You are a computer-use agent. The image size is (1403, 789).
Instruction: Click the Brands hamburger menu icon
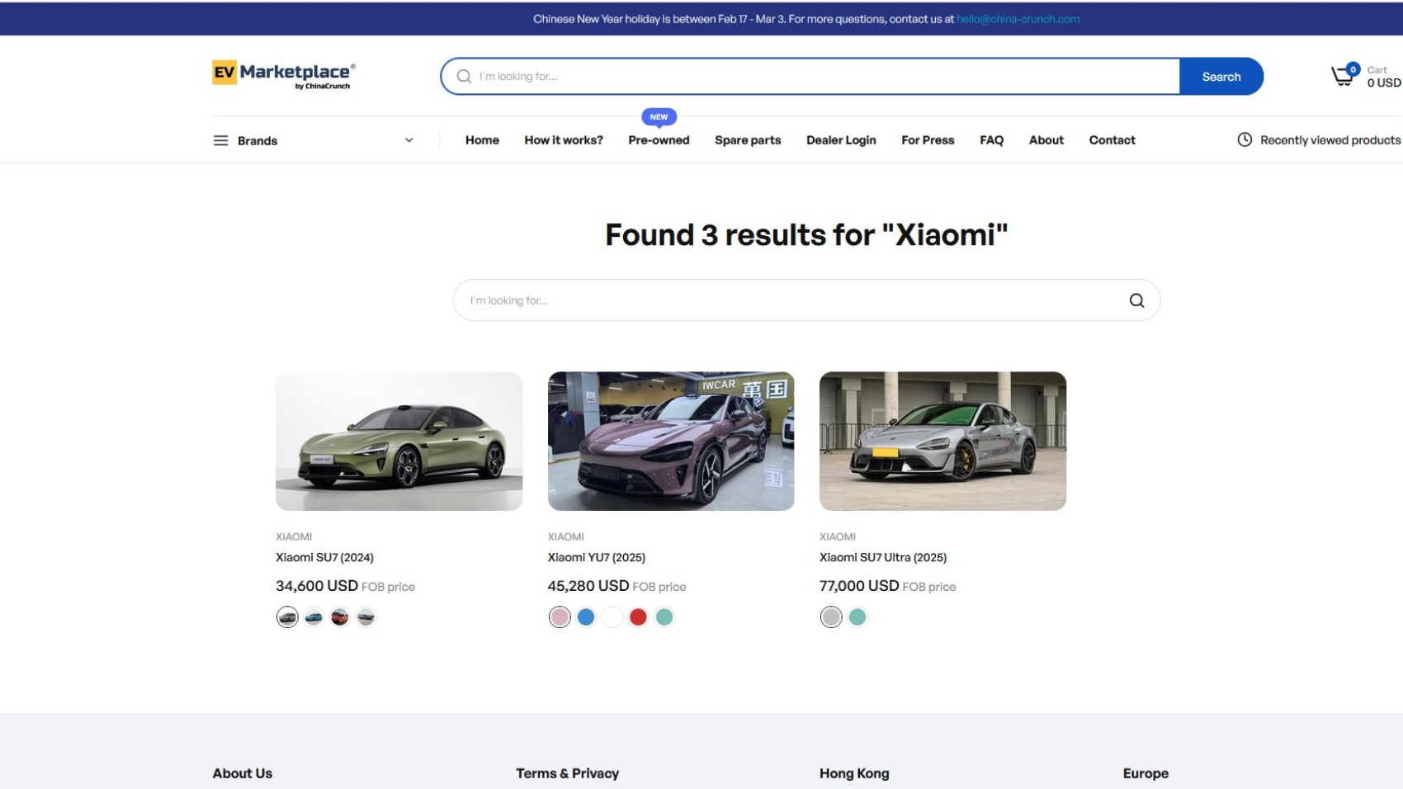(x=220, y=140)
